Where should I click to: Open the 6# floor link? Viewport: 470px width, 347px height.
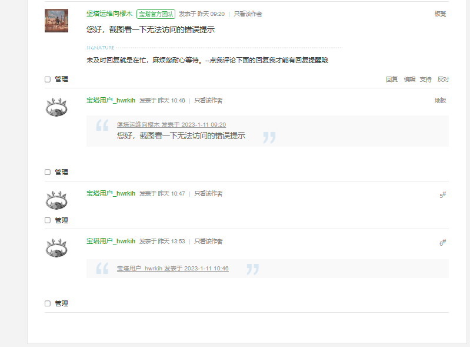coord(443,243)
